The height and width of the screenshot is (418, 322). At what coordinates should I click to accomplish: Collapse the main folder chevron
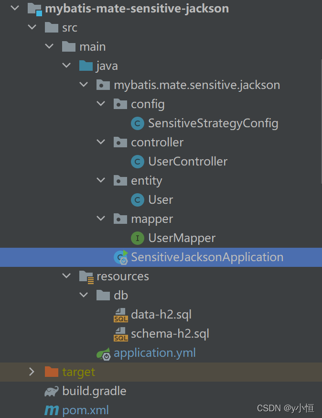click(x=49, y=46)
